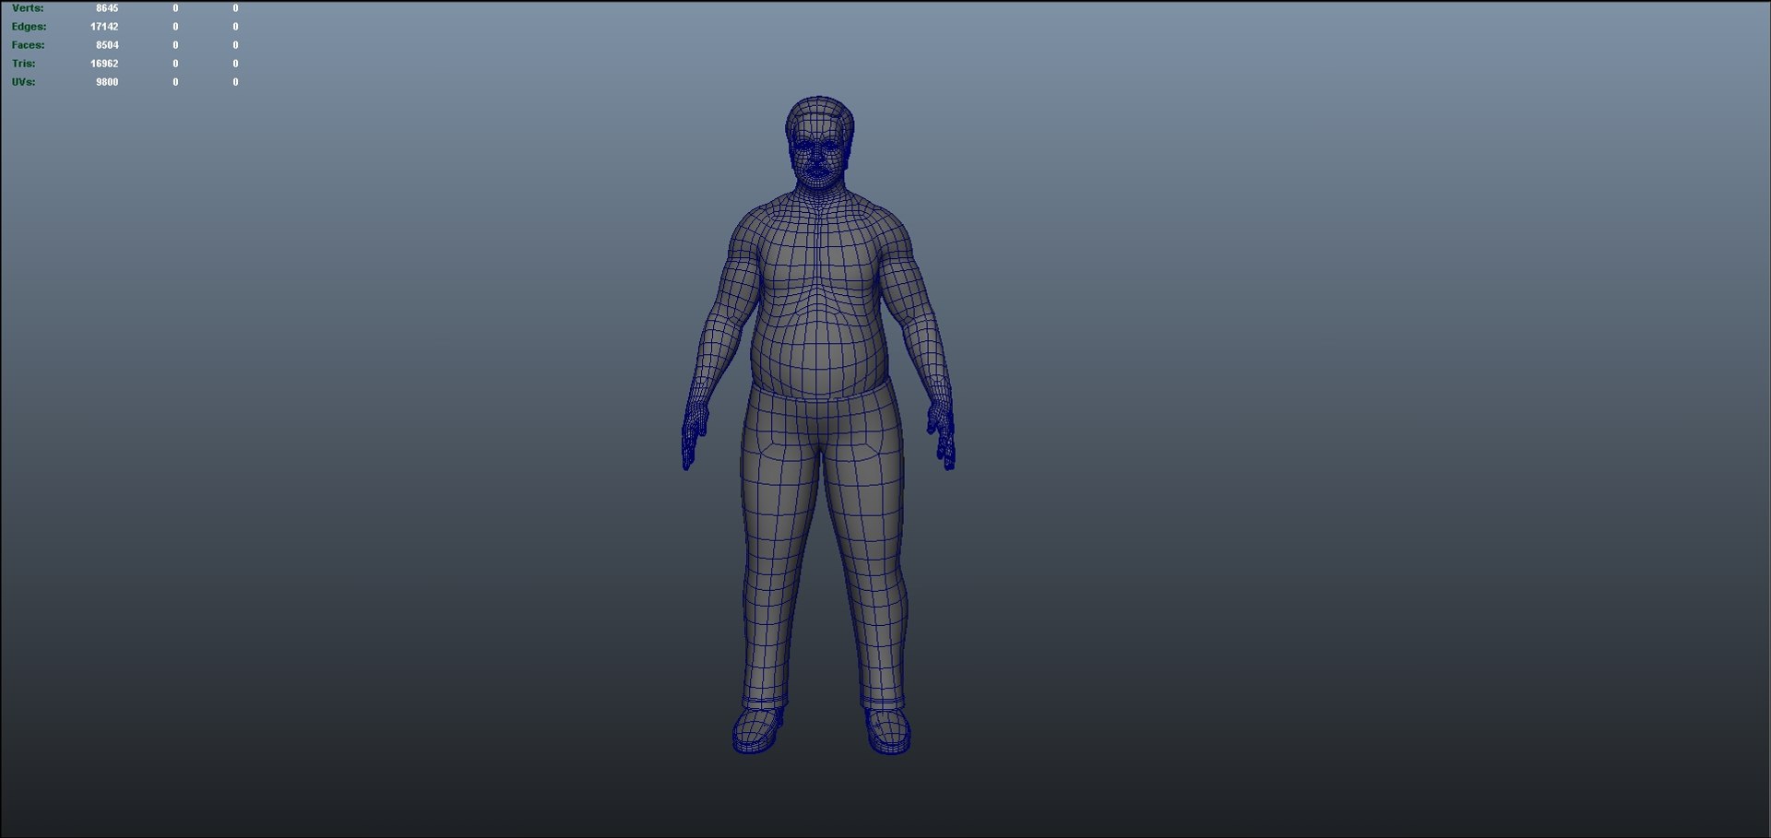Click the 'Tris:' label in the poly count HUD
The image size is (1771, 838).
click(24, 64)
